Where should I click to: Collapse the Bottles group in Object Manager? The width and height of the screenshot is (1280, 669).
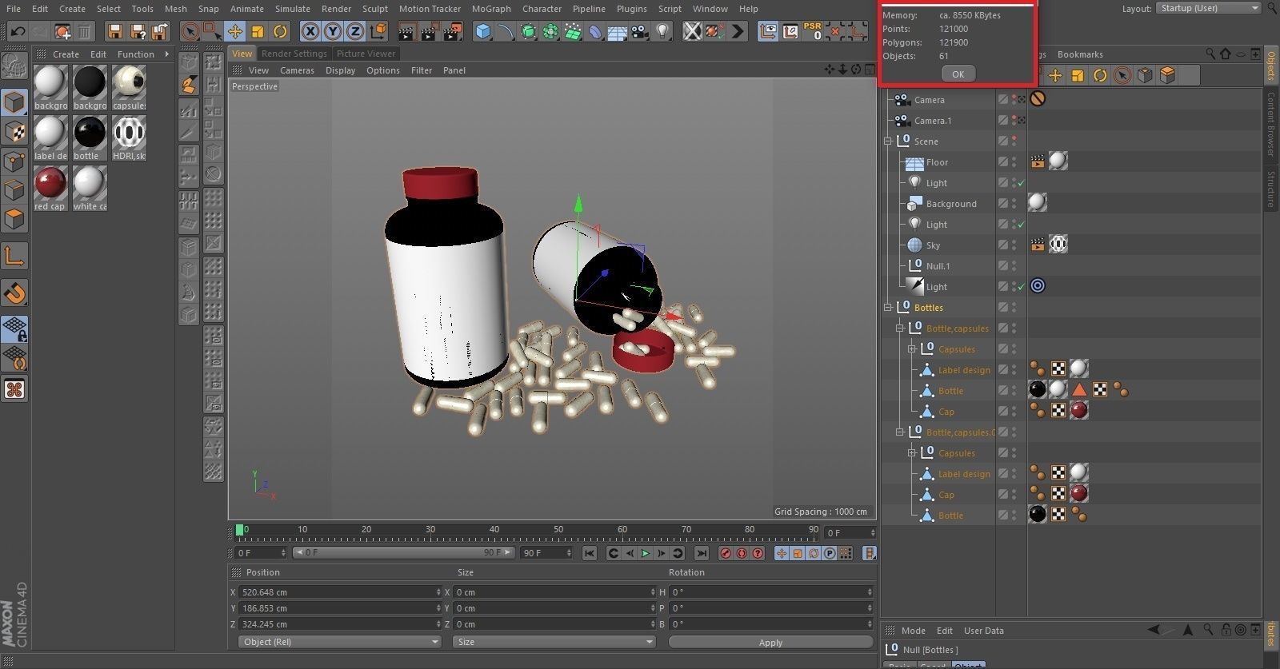(x=888, y=308)
